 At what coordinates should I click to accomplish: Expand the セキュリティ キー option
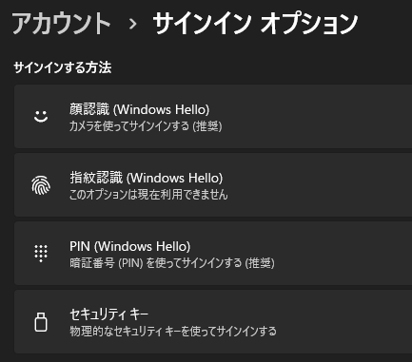click(x=213, y=322)
